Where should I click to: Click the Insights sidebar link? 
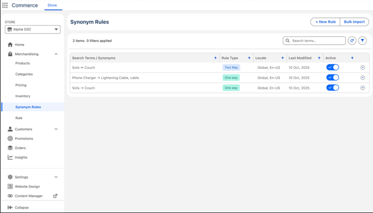21,157
